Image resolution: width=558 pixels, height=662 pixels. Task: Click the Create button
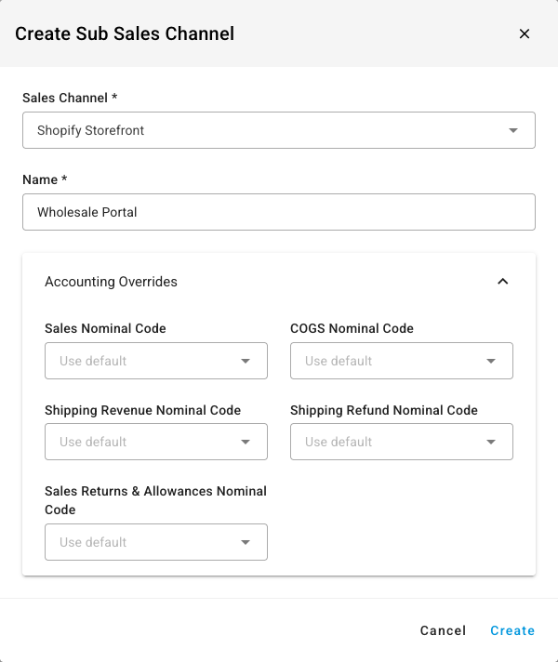point(512,630)
